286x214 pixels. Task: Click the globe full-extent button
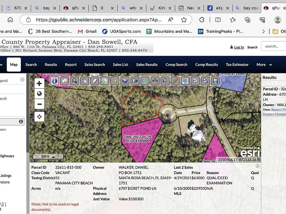[x=39, y=94]
